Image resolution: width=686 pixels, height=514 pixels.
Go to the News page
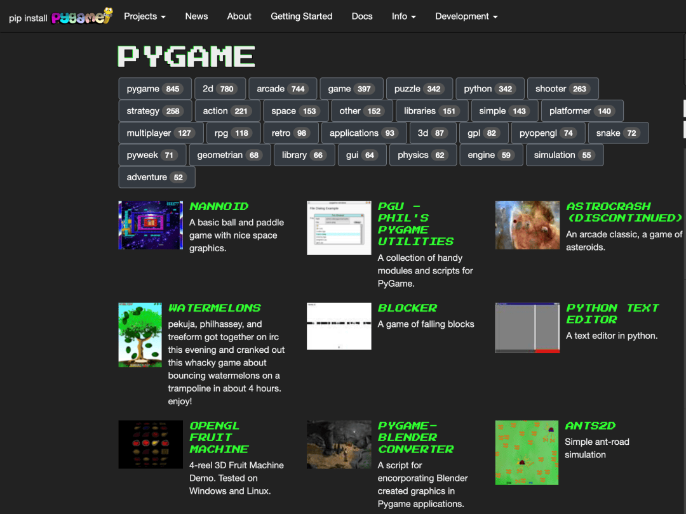[196, 16]
